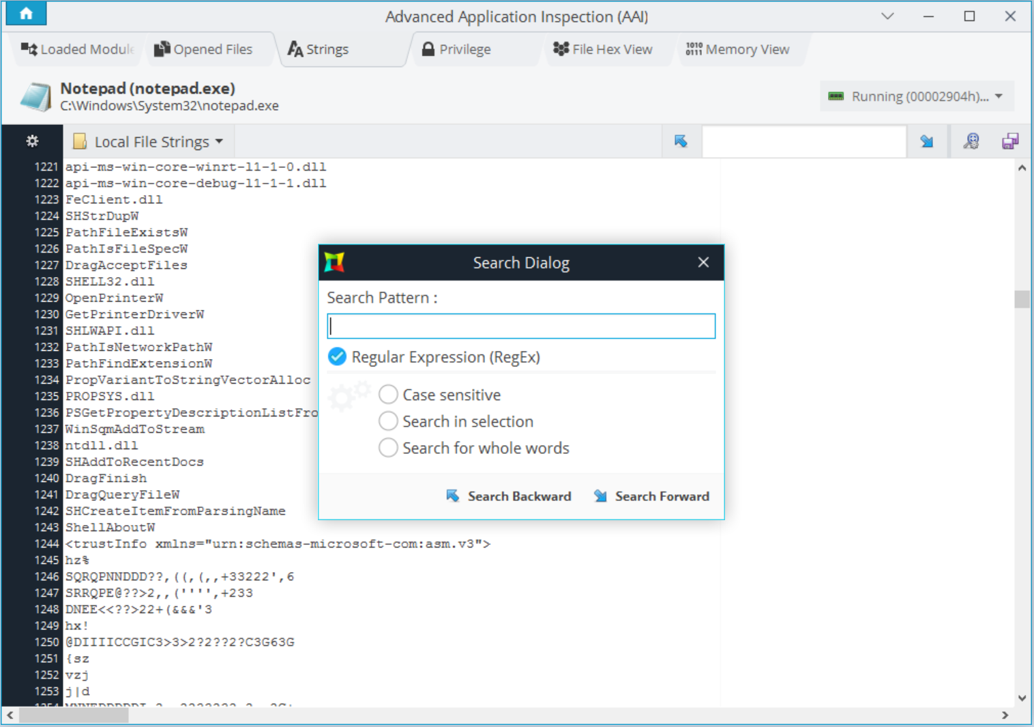Expand the Running process status dropdown
Screen dimensions: 1034x727
pos(917,96)
